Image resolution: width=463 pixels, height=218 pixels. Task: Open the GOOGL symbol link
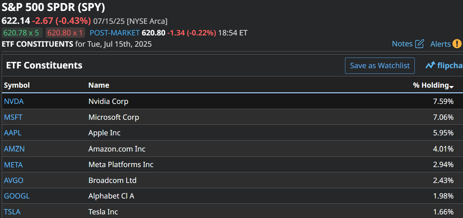click(x=17, y=196)
